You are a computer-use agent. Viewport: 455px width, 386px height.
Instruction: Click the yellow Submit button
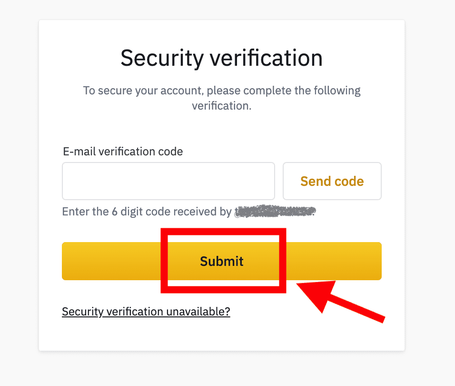click(x=222, y=261)
